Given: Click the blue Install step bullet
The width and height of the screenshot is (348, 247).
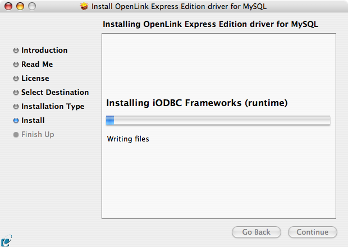Looking at the screenshot, I should tap(16, 121).
